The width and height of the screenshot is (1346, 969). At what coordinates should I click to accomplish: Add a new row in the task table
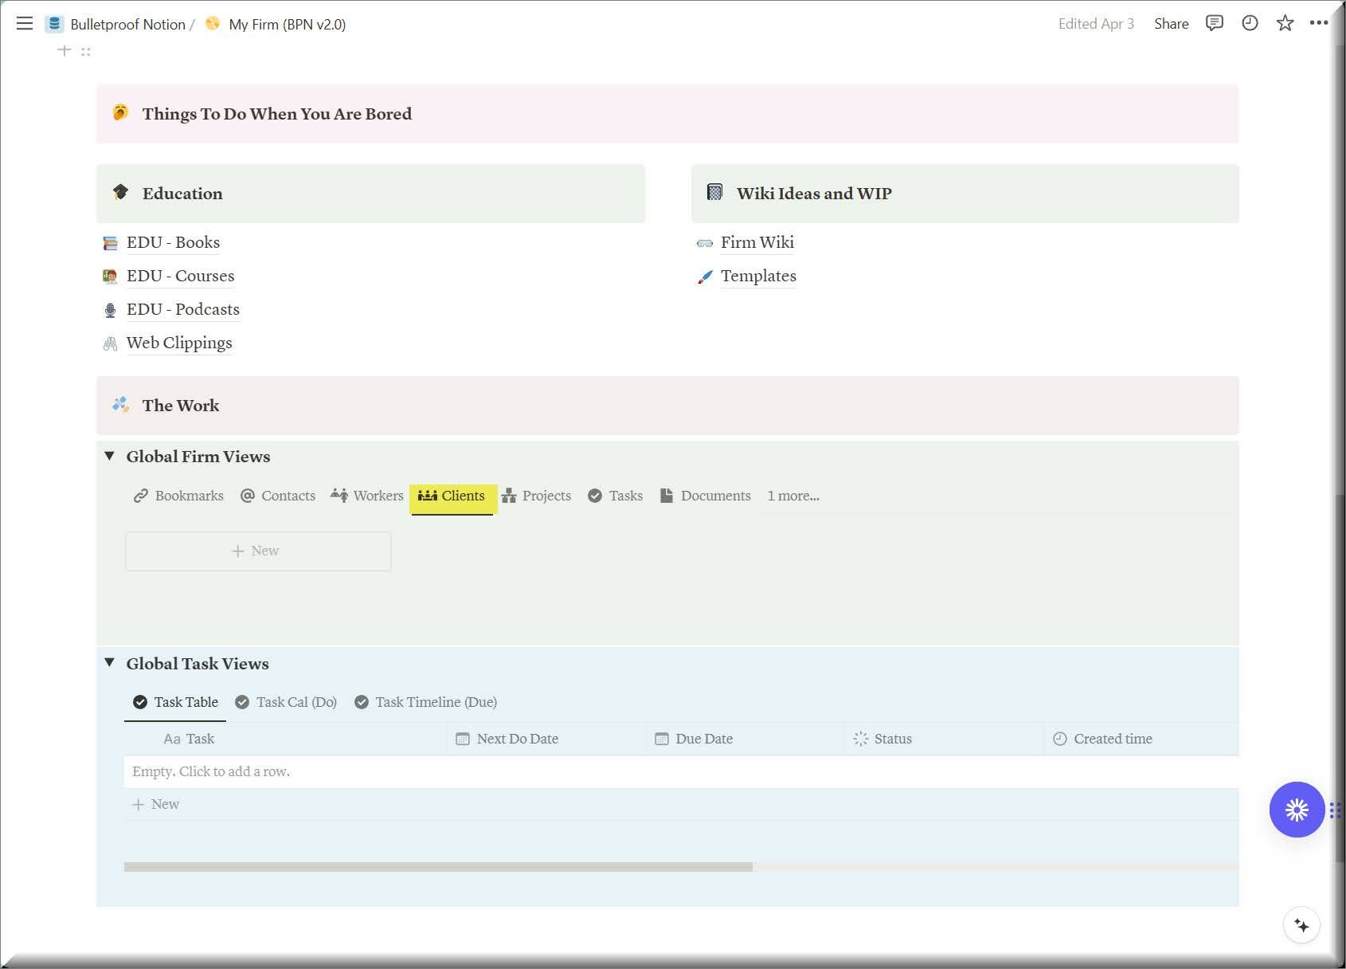coord(156,805)
